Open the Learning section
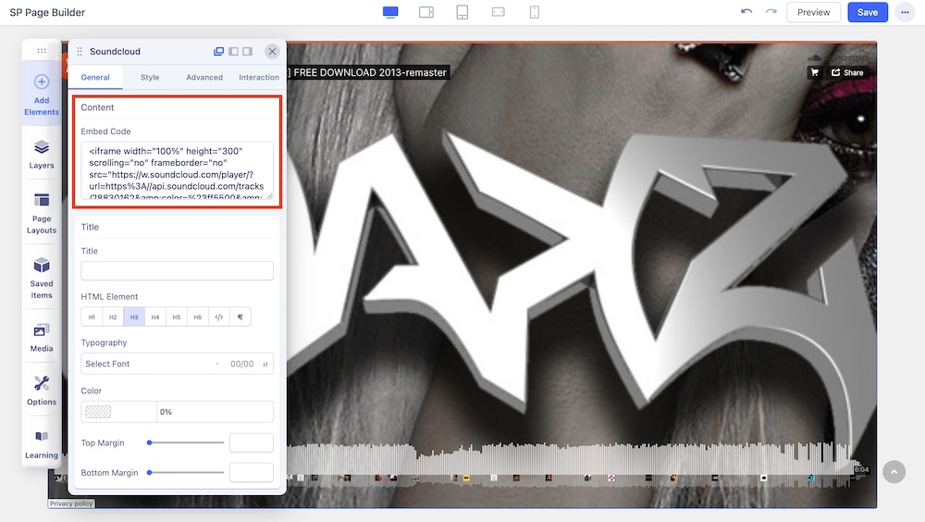Image resolution: width=925 pixels, height=522 pixels. click(x=42, y=444)
